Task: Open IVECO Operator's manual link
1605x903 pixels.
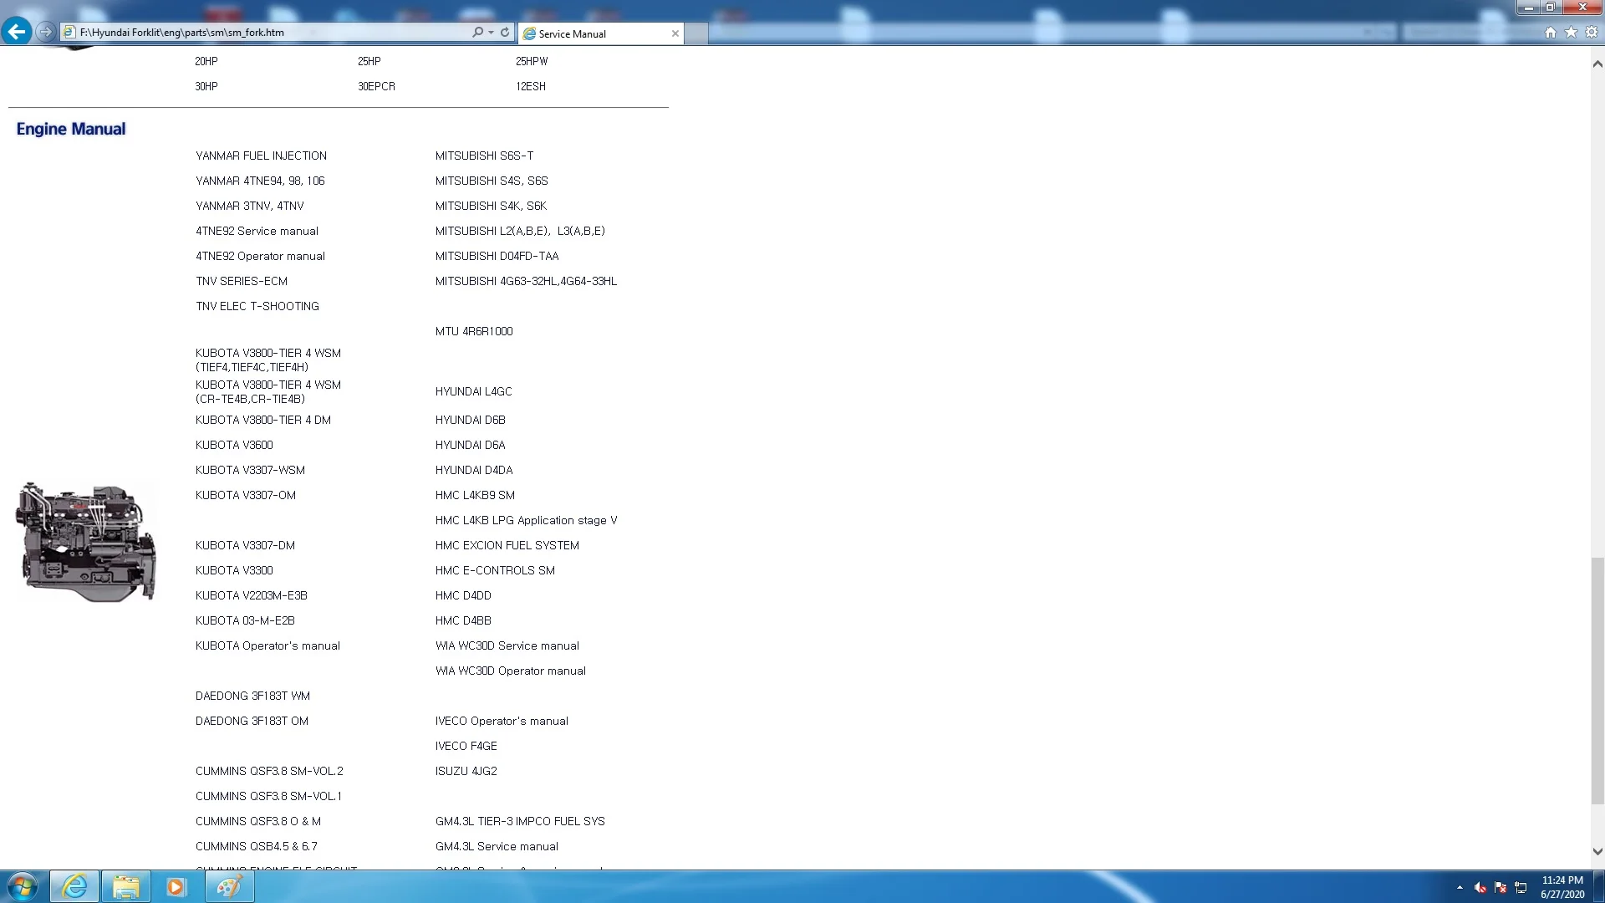Action: pos(502,722)
